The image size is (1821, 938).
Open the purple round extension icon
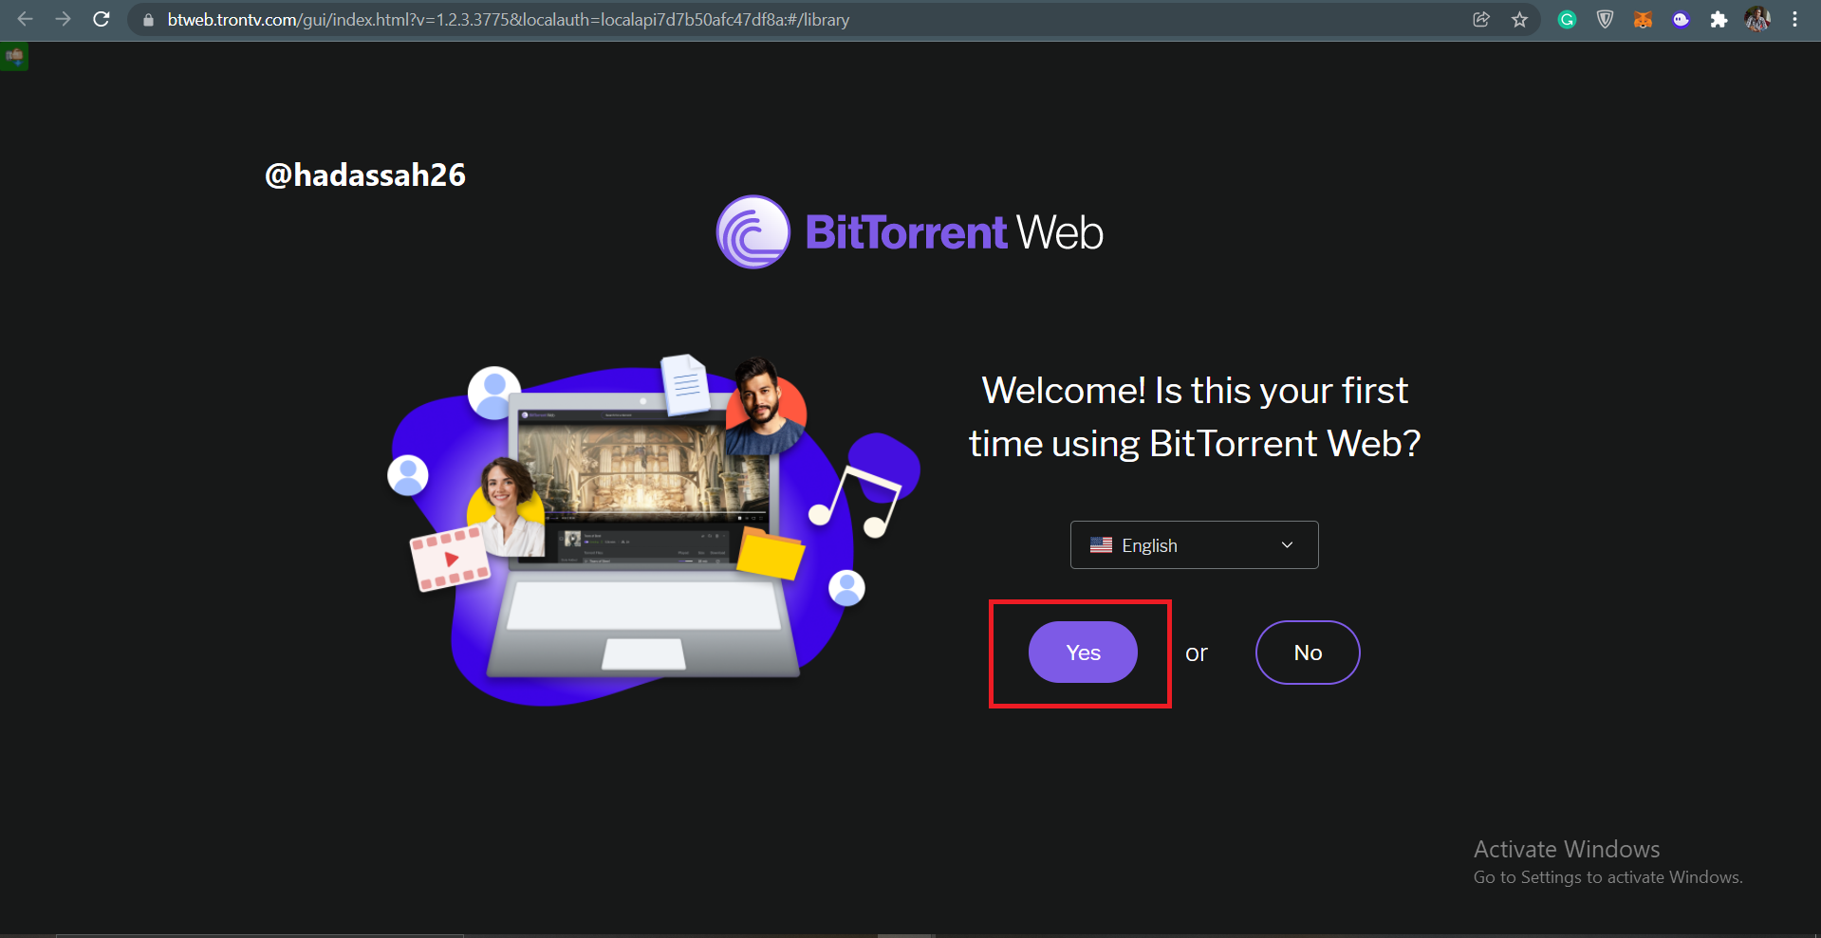[1681, 20]
